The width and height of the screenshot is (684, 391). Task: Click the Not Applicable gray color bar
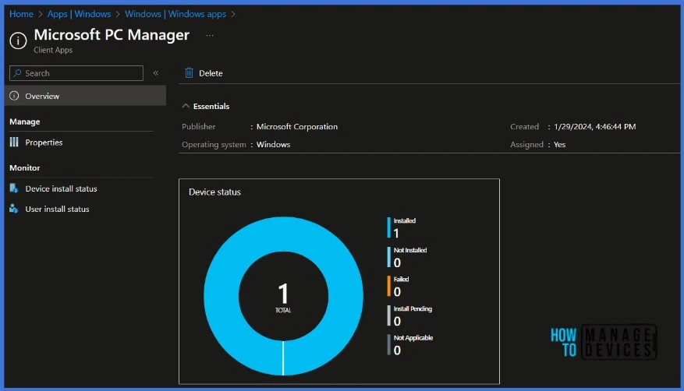click(388, 345)
